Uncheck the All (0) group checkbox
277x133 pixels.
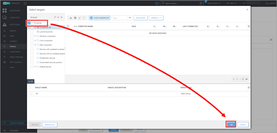tap(29, 23)
